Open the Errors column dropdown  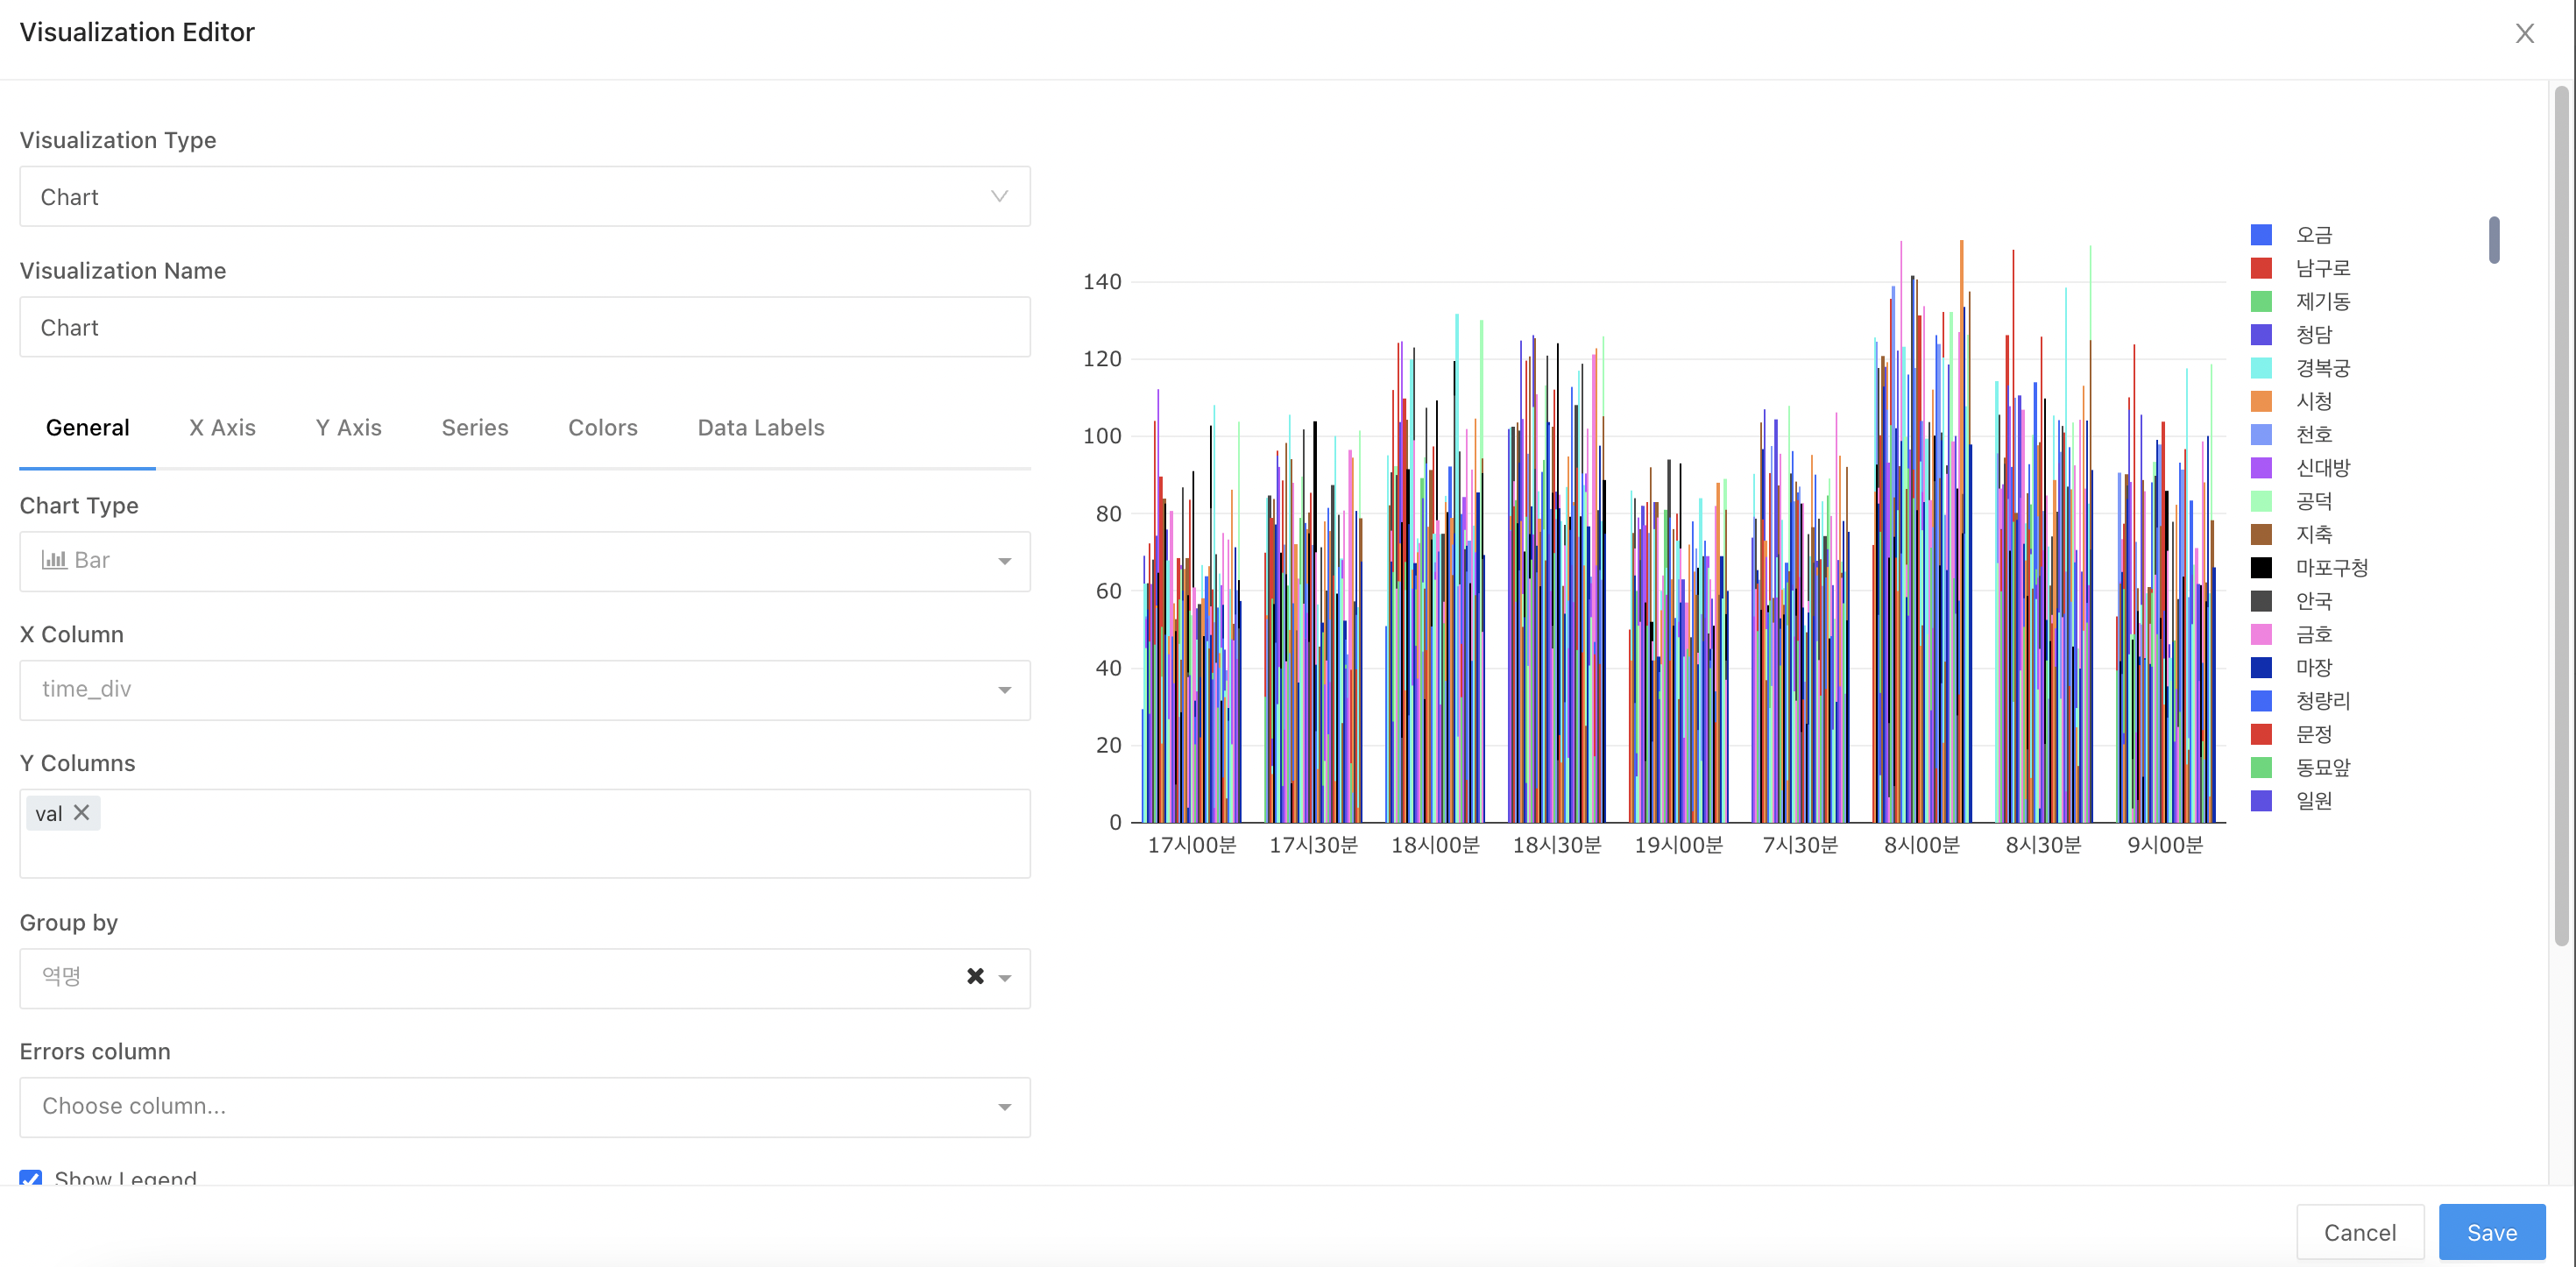525,1107
